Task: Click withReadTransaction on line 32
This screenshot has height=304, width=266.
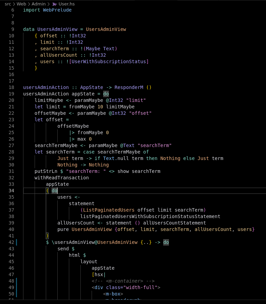Action: tap(61, 178)
